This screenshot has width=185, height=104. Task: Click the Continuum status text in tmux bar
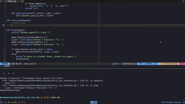173,102
